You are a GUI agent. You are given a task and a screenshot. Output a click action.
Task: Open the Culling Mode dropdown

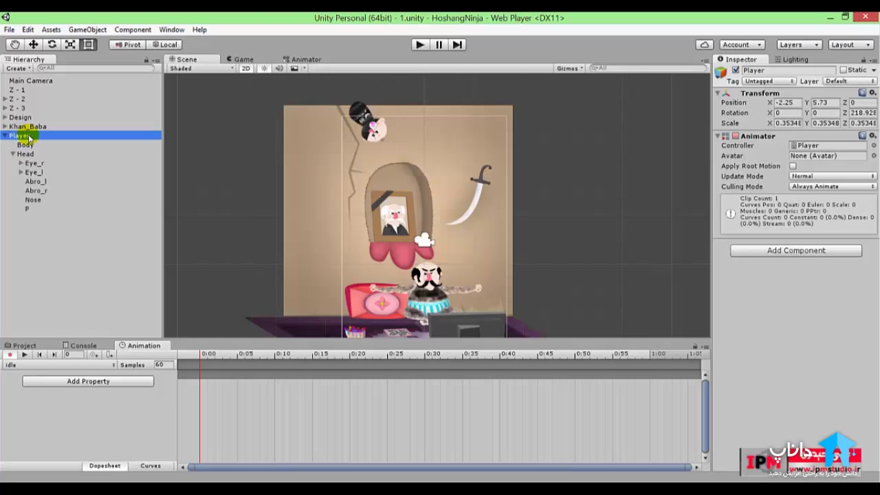(x=833, y=186)
